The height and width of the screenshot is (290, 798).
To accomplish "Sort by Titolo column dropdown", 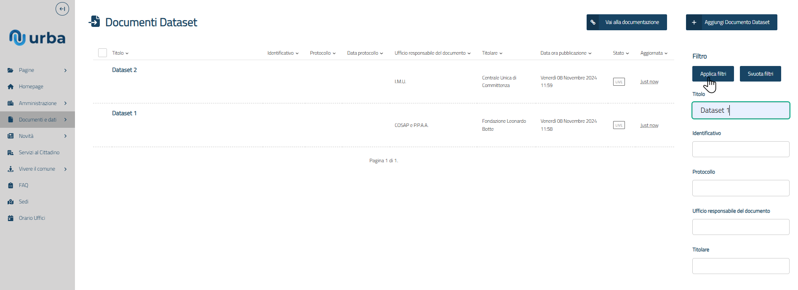I will pos(120,53).
